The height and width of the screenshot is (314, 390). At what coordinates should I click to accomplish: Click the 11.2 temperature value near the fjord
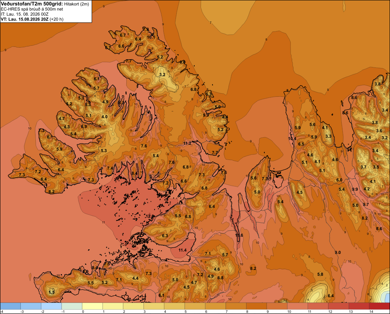click(187, 143)
